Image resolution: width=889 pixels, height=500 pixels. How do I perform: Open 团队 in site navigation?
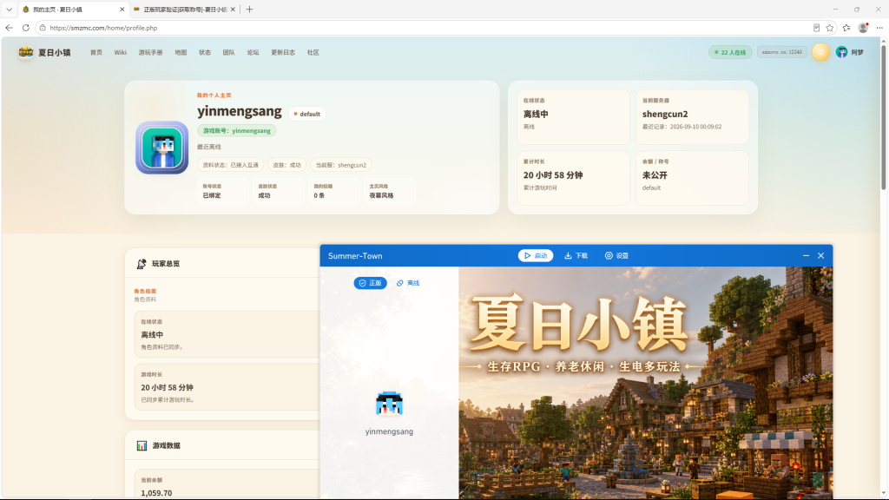click(228, 52)
